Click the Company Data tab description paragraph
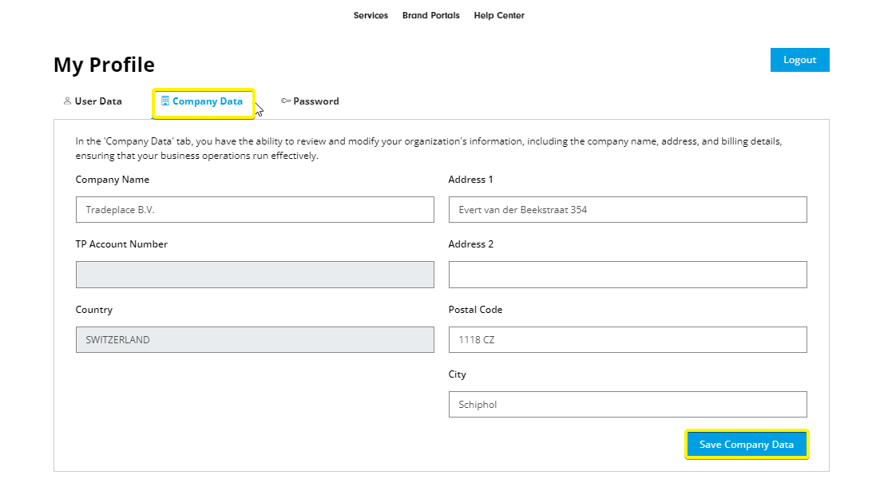This screenshot has height=479, width=872. pos(429,148)
